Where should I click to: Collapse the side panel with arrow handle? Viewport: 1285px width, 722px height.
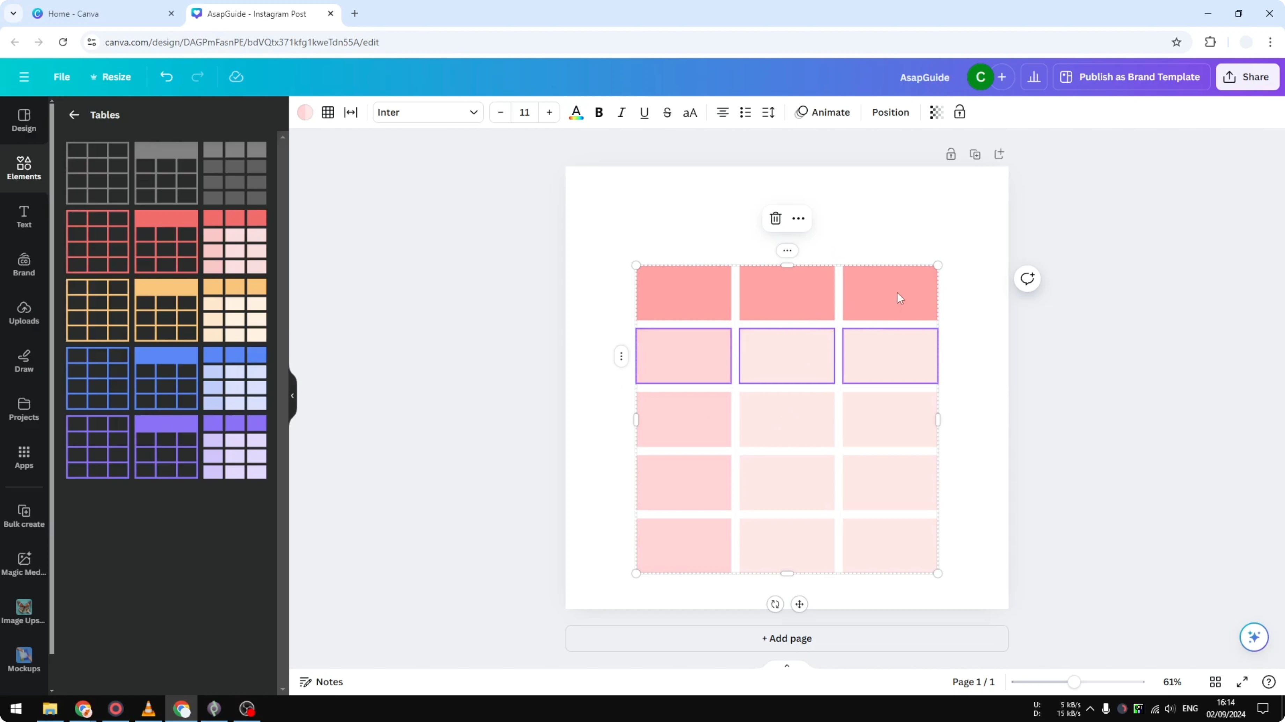point(292,396)
